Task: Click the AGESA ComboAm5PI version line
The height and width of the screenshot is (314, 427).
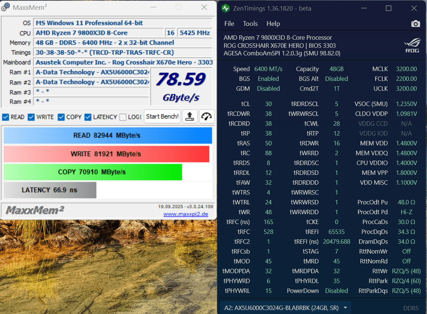Action: coord(282,53)
